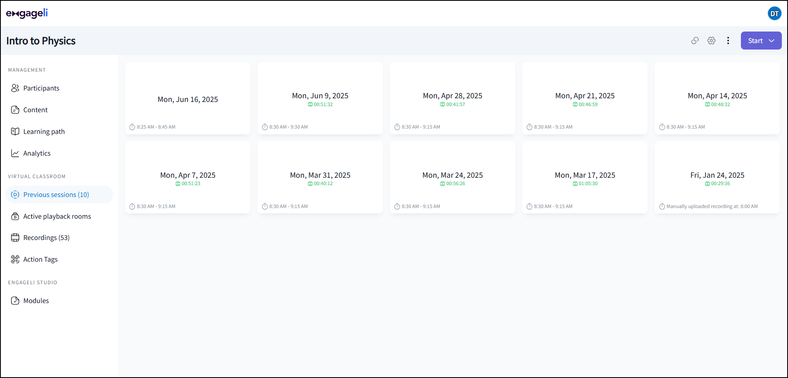Click the DT user avatar

pos(774,14)
